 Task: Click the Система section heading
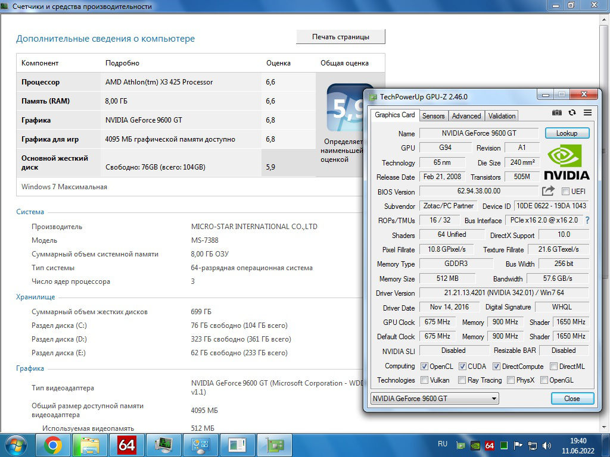pyautogui.click(x=30, y=212)
